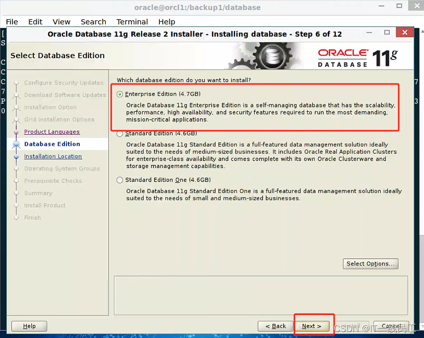
Task: Click the Summary step indicator circle
Action: click(x=16, y=193)
